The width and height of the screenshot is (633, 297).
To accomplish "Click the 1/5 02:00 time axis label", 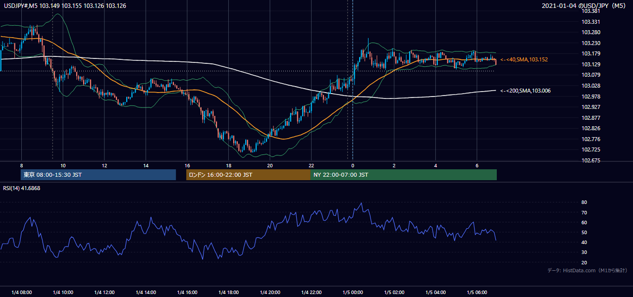I will (x=394, y=293).
